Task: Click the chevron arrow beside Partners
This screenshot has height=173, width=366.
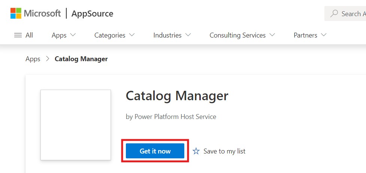Action: pos(324,35)
